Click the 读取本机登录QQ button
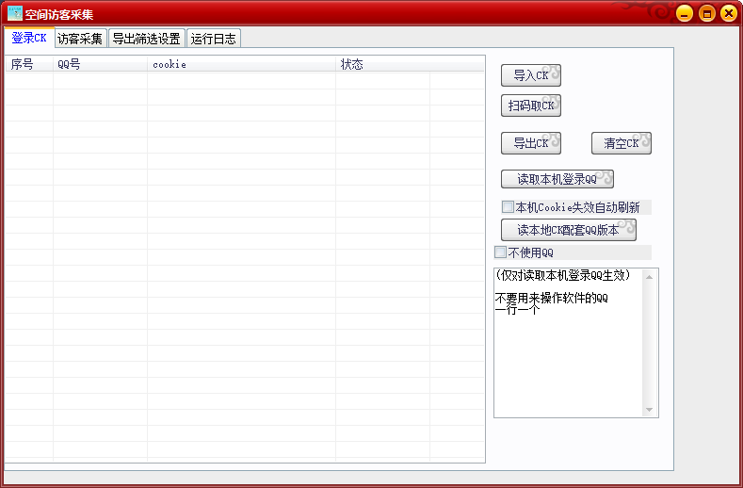Viewport: 743px width, 488px height. [x=557, y=179]
